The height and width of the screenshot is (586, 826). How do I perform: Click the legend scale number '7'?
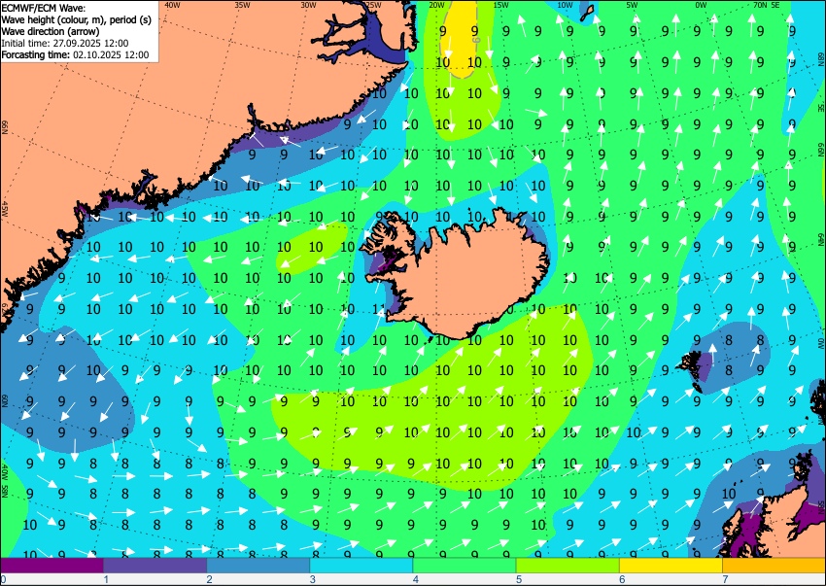click(725, 579)
